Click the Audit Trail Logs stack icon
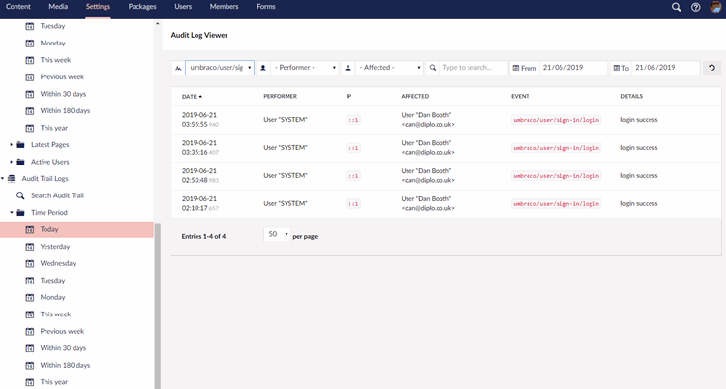The height and width of the screenshot is (389, 726). 12,179
